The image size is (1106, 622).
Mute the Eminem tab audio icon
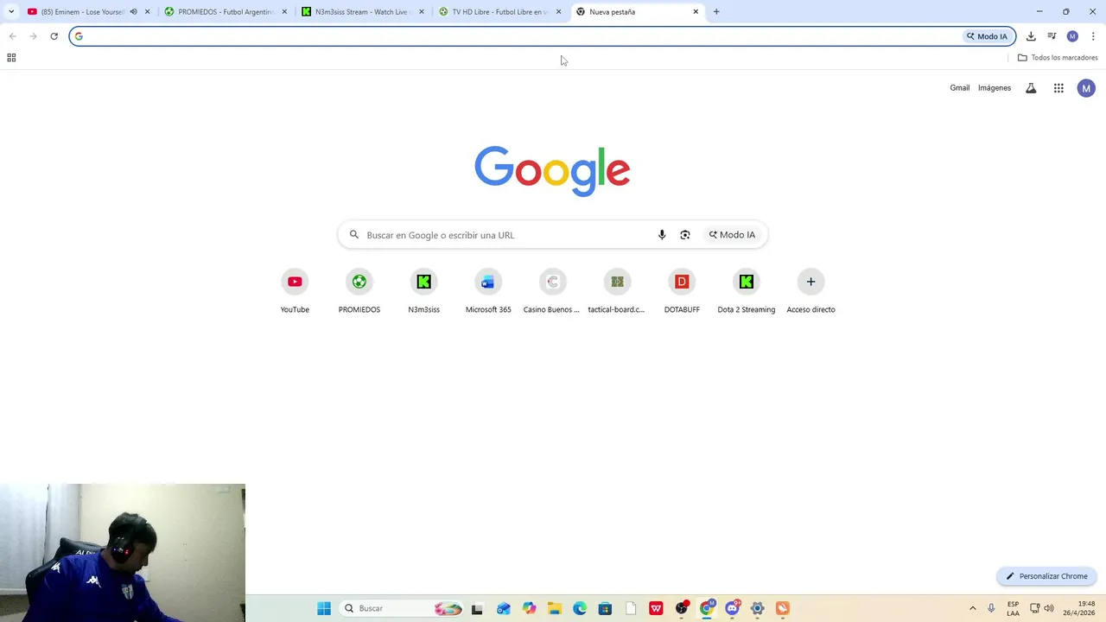(x=133, y=12)
